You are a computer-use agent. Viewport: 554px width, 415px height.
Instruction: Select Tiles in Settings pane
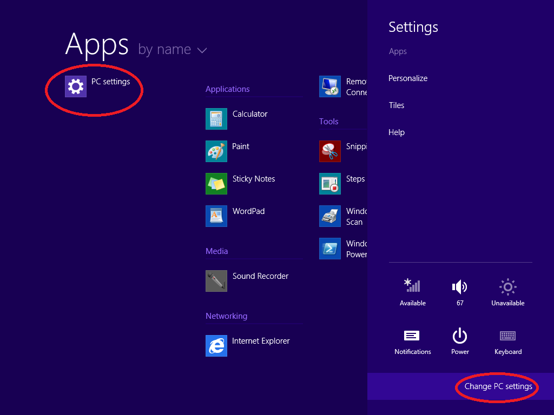[397, 105]
